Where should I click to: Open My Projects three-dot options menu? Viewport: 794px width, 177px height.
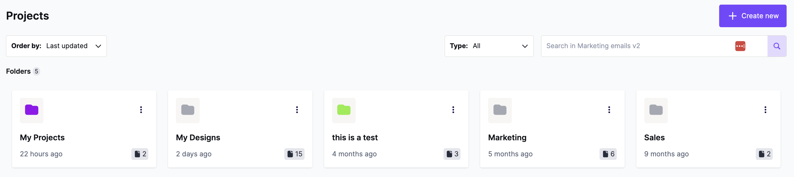[141, 110]
